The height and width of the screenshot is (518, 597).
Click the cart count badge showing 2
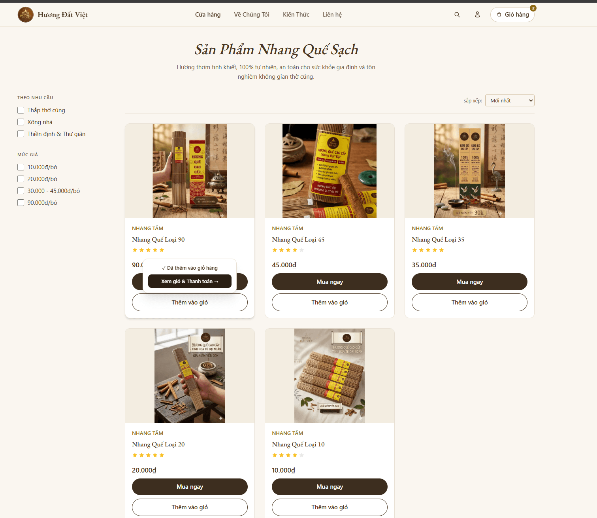533,8
